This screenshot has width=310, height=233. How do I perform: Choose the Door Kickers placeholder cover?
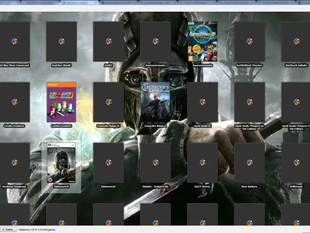[250, 163]
